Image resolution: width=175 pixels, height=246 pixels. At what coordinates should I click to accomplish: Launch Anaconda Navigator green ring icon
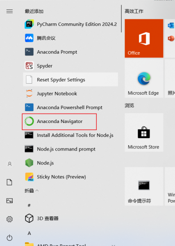[x=29, y=121]
